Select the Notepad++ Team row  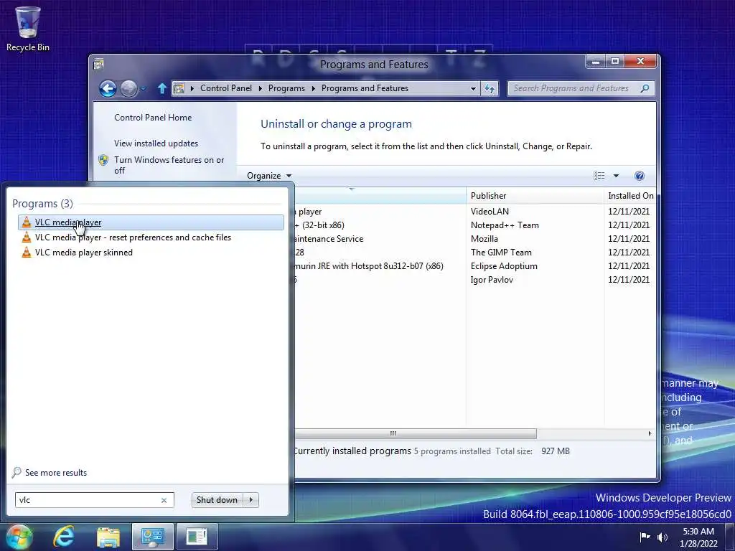(474, 225)
